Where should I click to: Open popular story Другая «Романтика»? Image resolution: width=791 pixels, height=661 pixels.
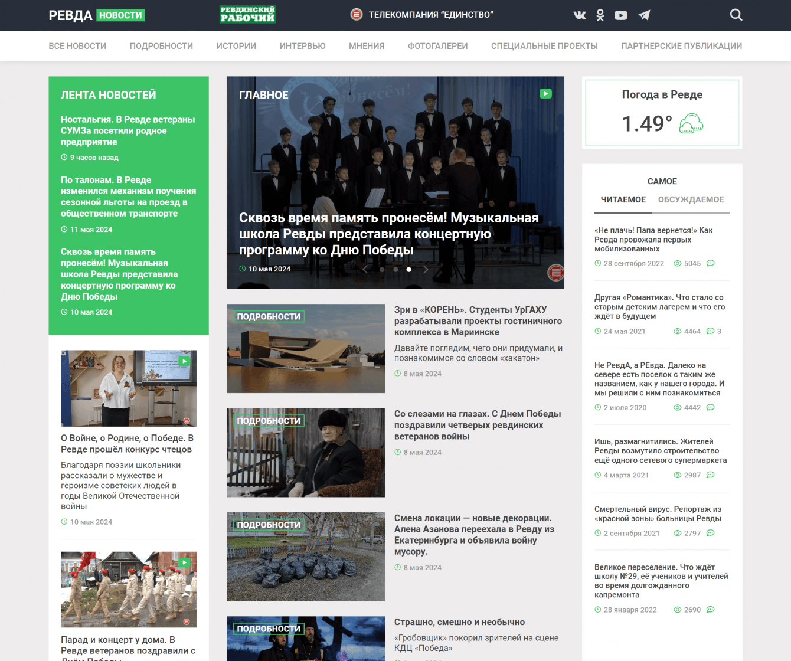[x=660, y=307]
